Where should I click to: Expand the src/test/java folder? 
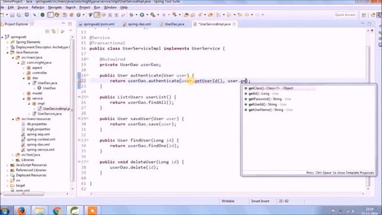(x=13, y=155)
